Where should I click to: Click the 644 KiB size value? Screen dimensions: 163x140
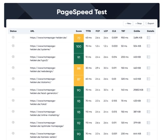tap(137, 134)
